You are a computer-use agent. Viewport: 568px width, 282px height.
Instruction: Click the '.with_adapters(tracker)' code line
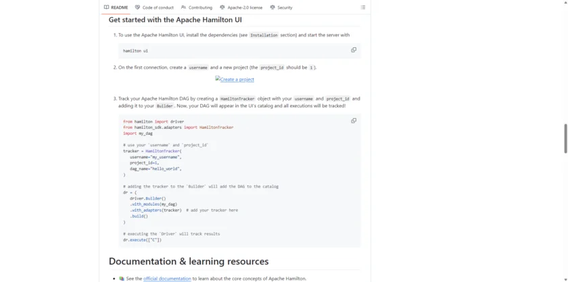coord(156,210)
